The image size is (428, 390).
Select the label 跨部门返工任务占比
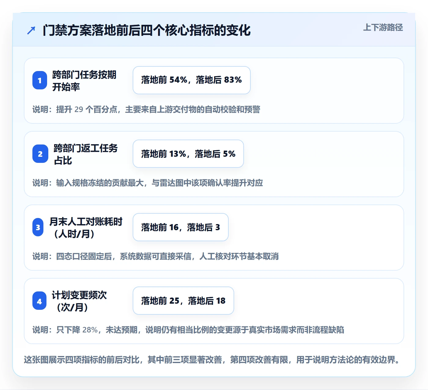[86, 154]
